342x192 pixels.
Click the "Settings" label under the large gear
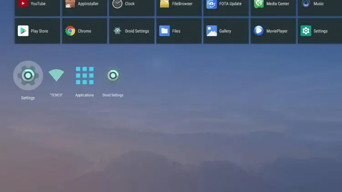[28, 98]
